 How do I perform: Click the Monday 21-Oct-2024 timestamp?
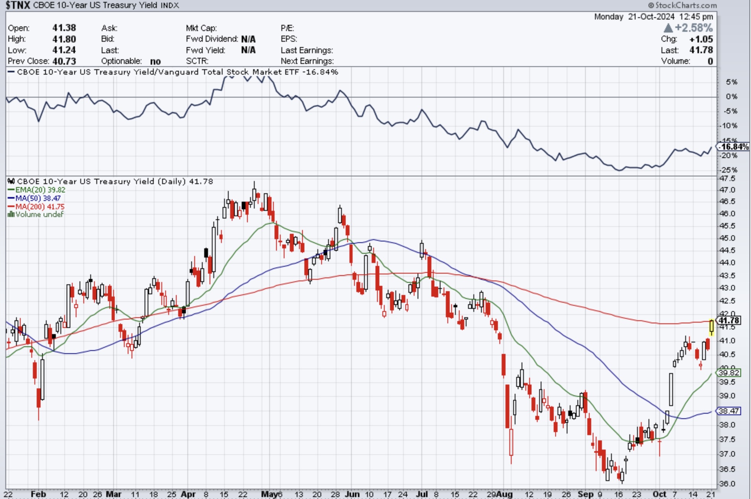point(653,16)
